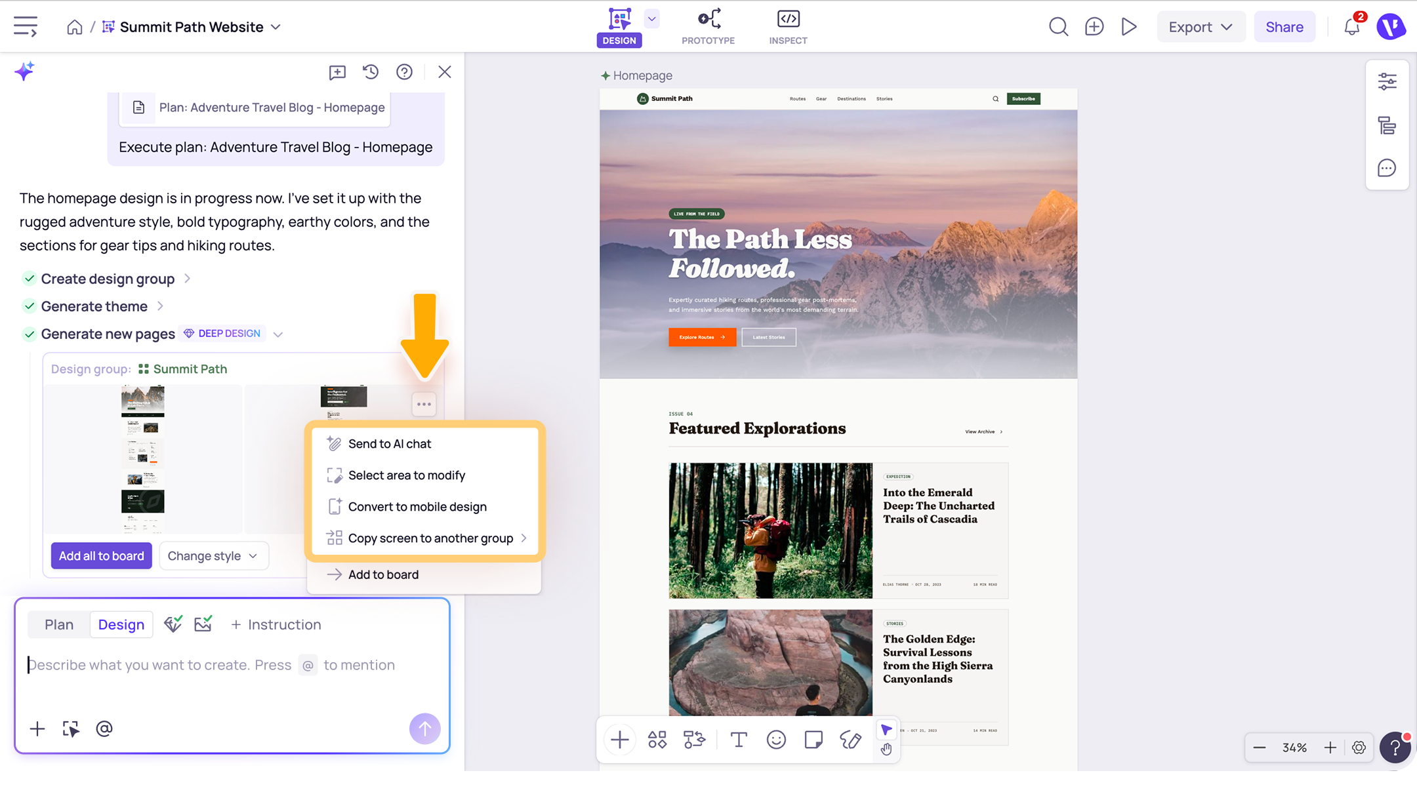Open the Change style dropdown
1417x796 pixels.
point(214,556)
